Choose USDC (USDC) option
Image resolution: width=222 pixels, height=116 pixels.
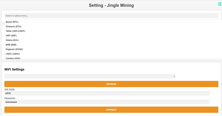[x=13, y=54]
